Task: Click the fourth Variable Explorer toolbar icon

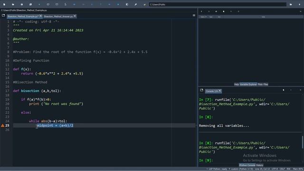Action: click(224, 11)
